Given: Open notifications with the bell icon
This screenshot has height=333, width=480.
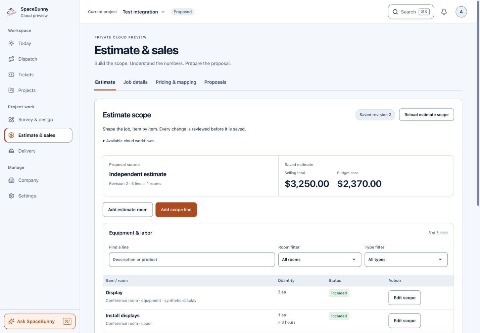Looking at the screenshot, I should tap(444, 12).
